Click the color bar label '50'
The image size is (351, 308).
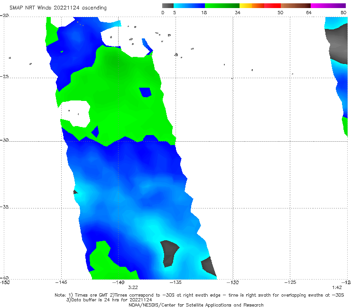280,12
